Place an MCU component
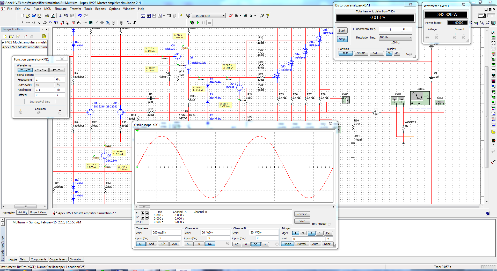Image resolution: width=497 pixels, height=271 pixels. 121,22
